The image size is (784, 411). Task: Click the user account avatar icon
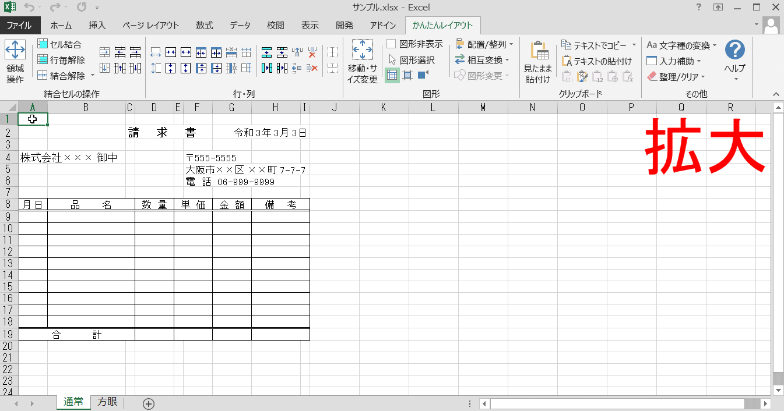[x=772, y=25]
